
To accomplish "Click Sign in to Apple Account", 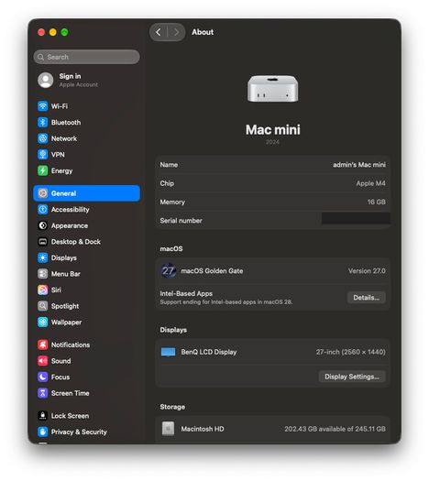I will [70, 76].
